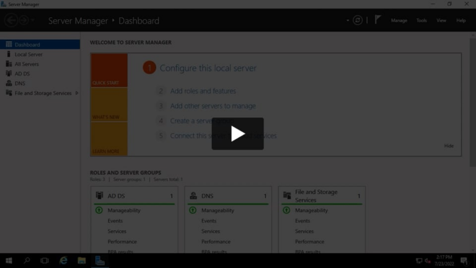Open File Explorer from taskbar

(x=81, y=261)
